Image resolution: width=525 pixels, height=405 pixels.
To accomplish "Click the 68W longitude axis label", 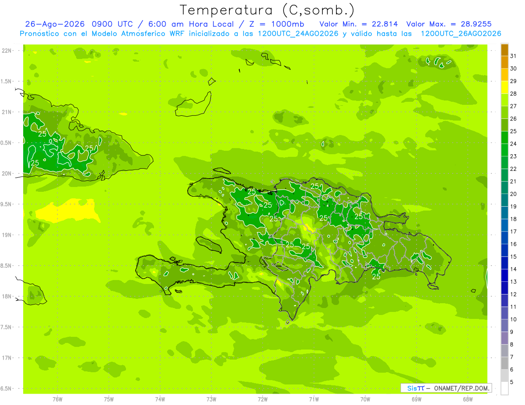I will click(467, 399).
